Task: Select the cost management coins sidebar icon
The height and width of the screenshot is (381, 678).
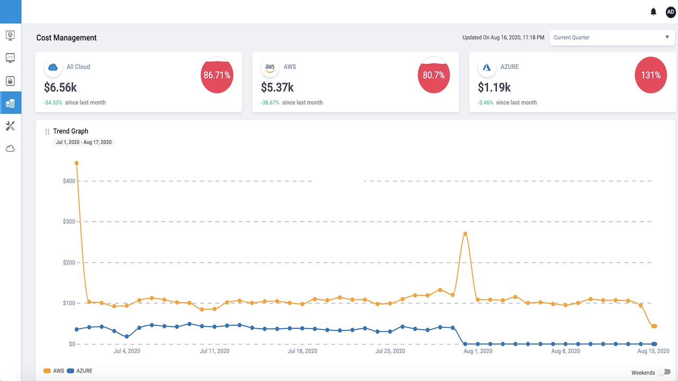Action: point(11,103)
